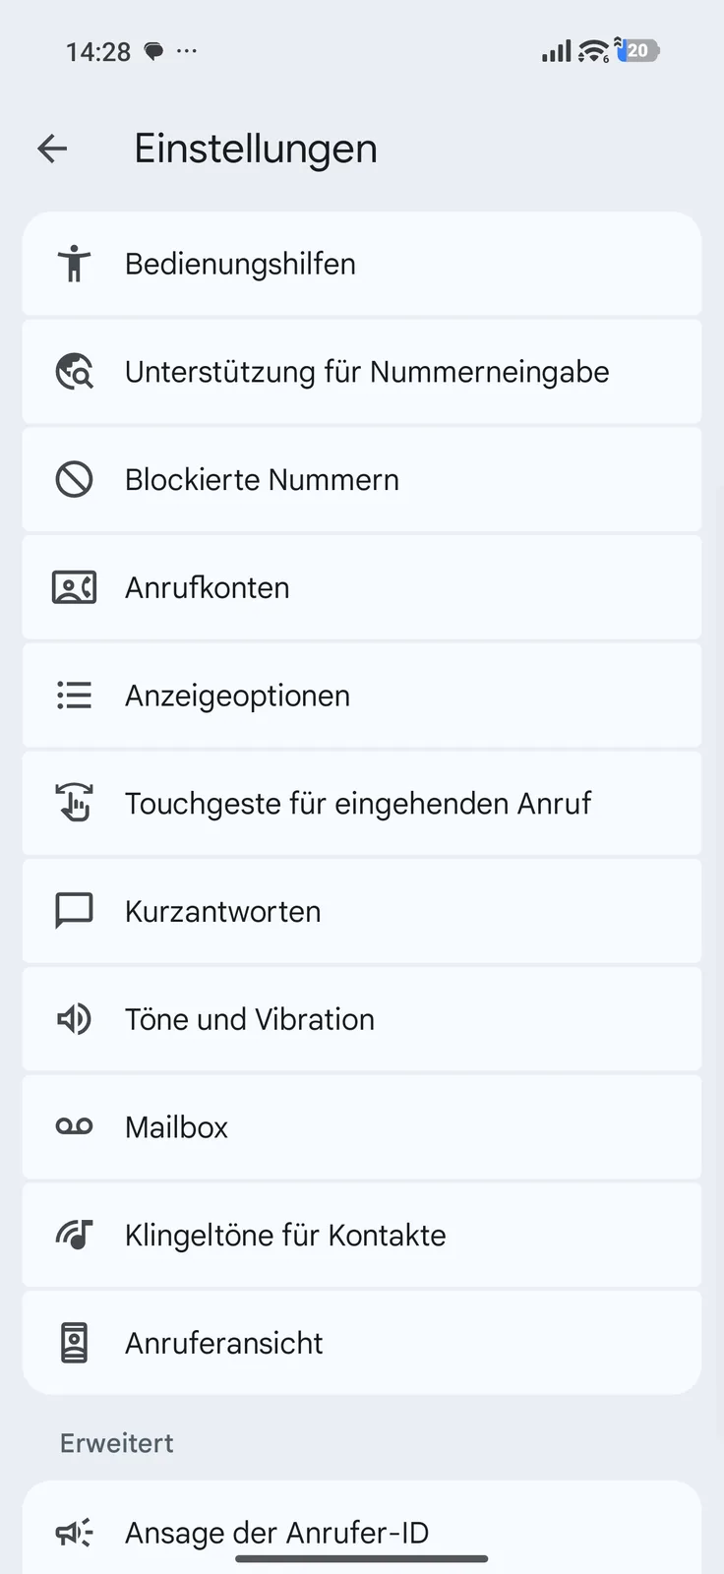Tap the speaker volume icon
724x1574 pixels.
click(x=74, y=1019)
